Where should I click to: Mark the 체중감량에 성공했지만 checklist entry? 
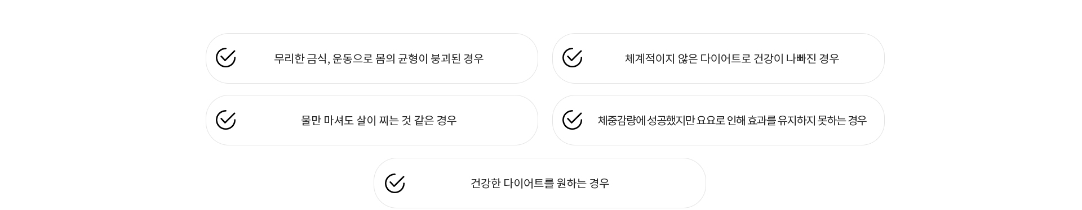[x=719, y=120]
